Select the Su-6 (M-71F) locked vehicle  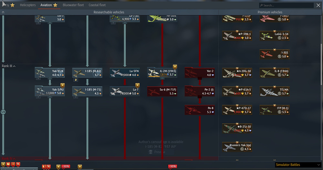[x=162, y=91]
